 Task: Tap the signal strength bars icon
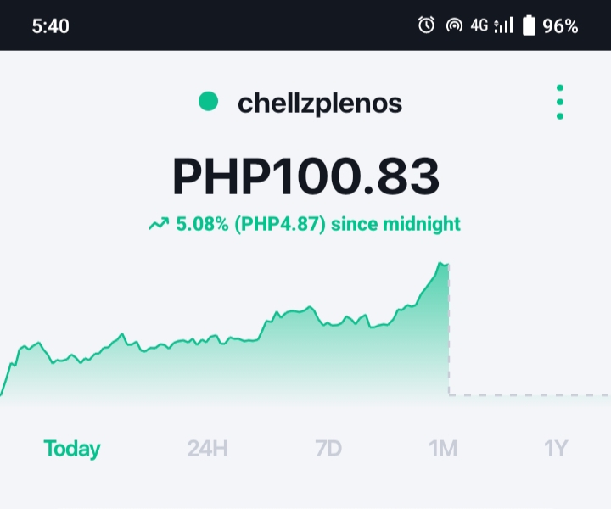(503, 25)
